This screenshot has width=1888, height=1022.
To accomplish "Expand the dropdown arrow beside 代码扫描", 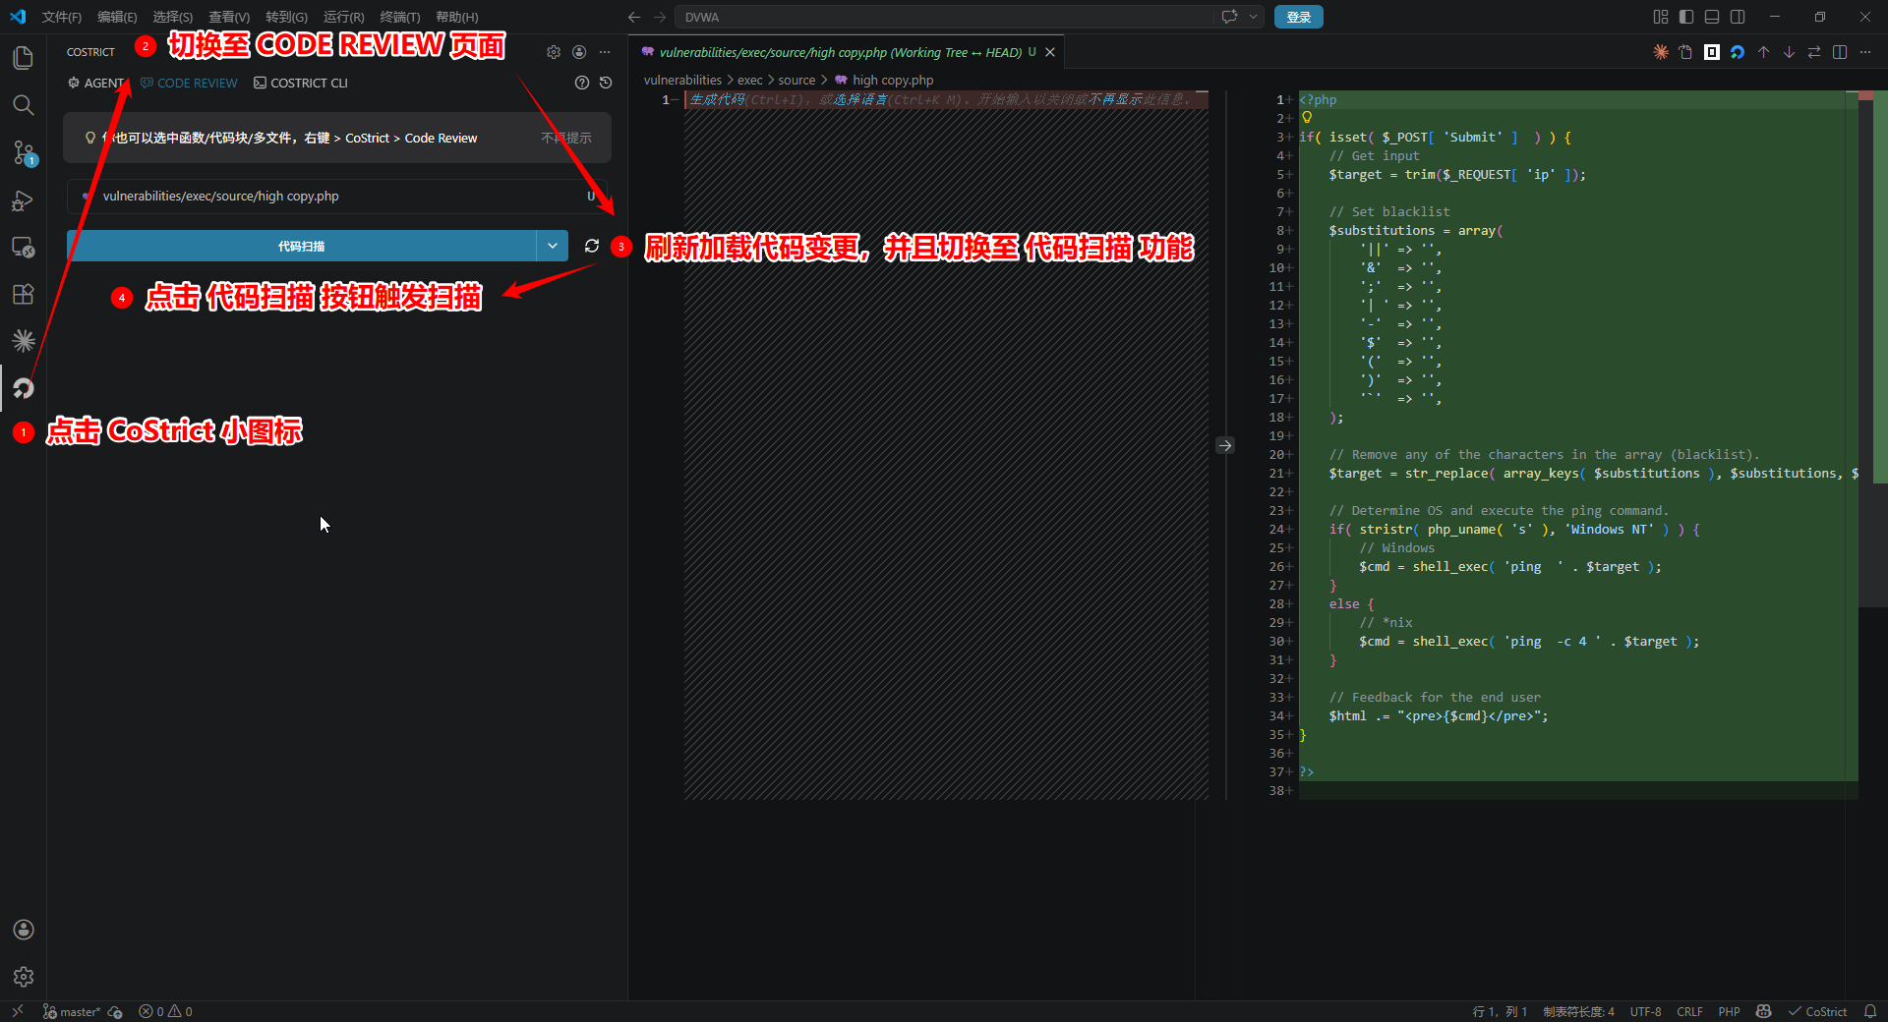I will 553,246.
